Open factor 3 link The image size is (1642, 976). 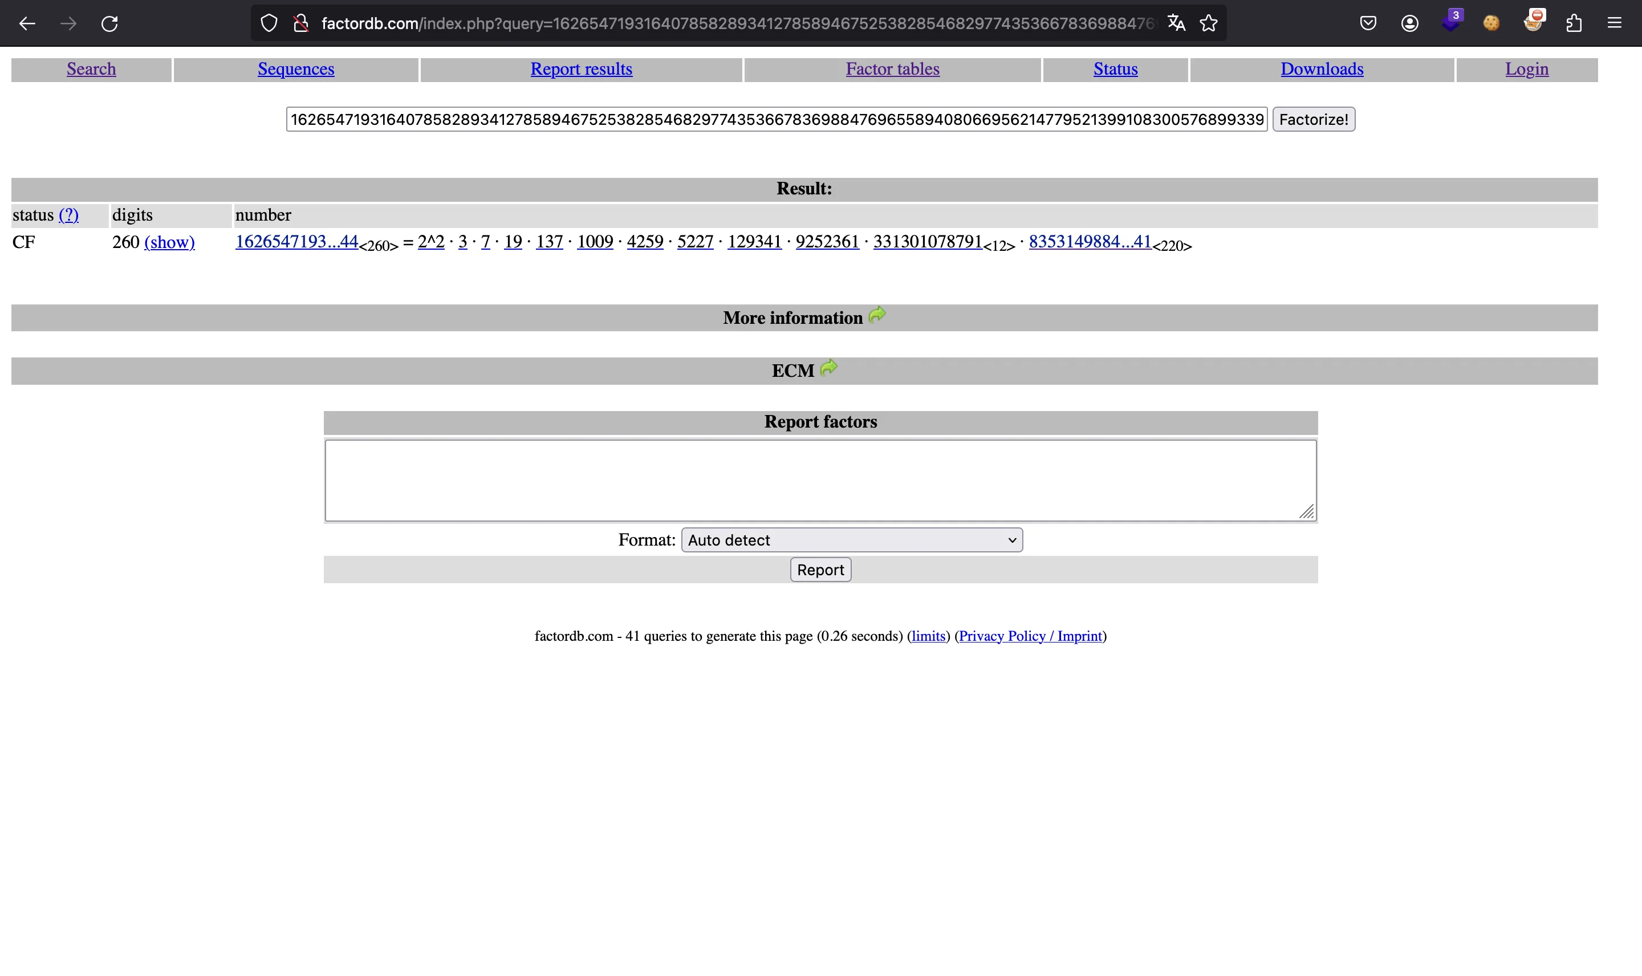pos(463,241)
